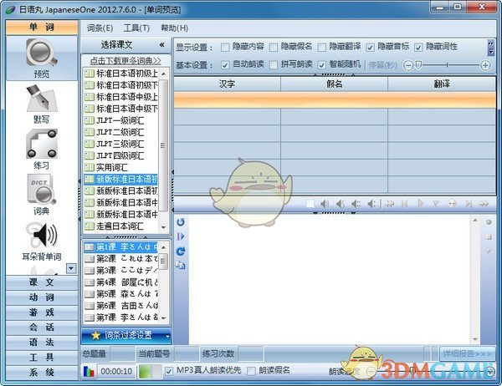Open the 练习 practice icon
This screenshot has height=386, width=502.
coord(40,147)
